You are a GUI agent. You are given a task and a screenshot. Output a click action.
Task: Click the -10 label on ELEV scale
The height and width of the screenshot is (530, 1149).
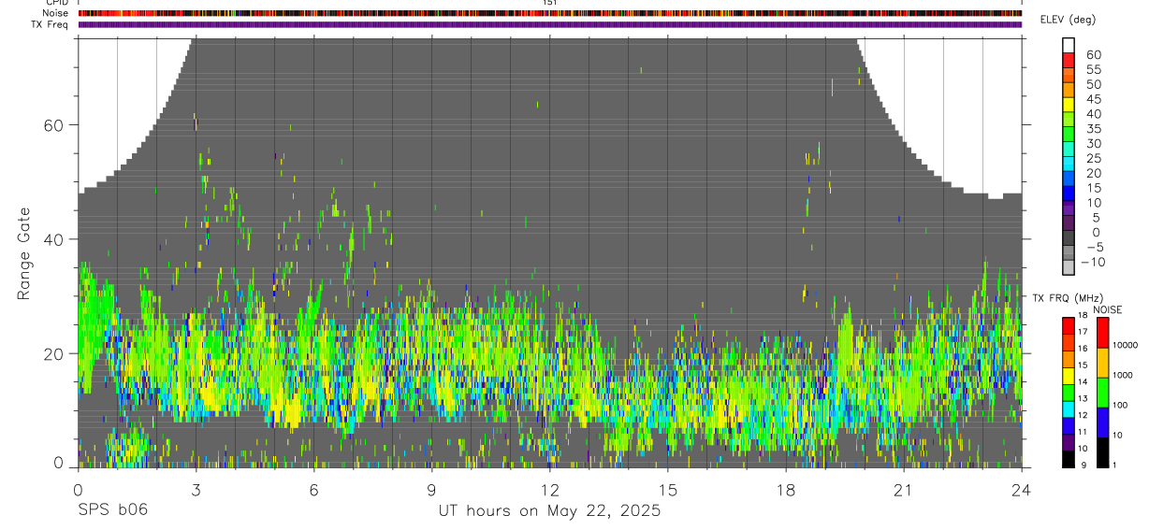[x=1093, y=262]
